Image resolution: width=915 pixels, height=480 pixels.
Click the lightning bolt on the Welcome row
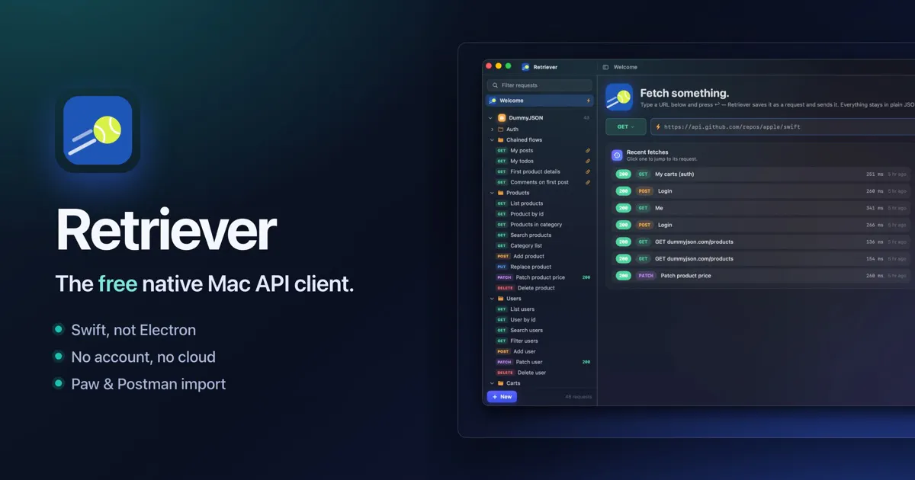588,101
